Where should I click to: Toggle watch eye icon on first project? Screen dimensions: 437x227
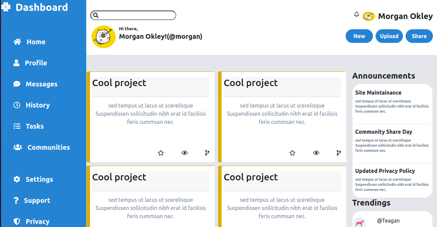(184, 153)
